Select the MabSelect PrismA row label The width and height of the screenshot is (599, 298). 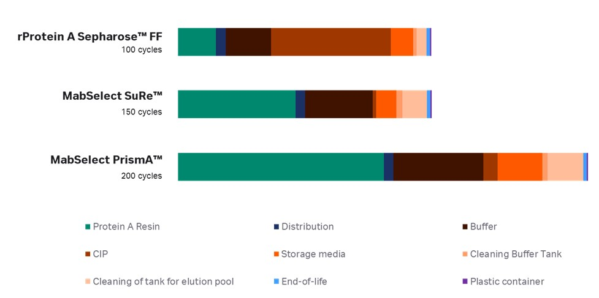tap(106, 160)
